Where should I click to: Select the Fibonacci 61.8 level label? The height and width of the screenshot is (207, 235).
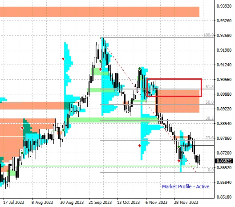pyautogui.click(x=210, y=87)
